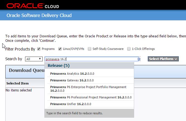Screen dimensions: 186x121
Task: Click the Release (5) results header
Action: [59, 66]
